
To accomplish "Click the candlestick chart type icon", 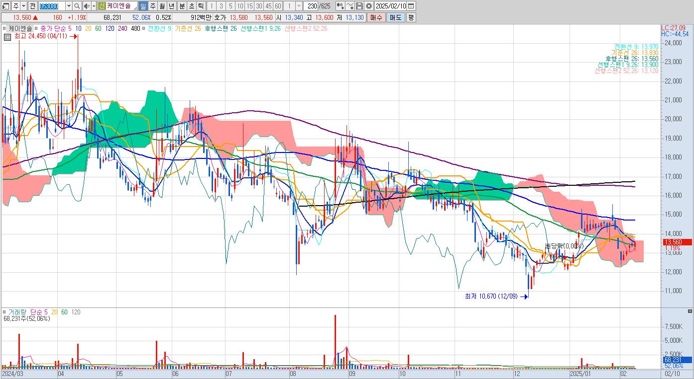I will [340, 6].
